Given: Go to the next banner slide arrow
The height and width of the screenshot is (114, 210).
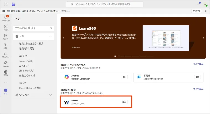Looking at the screenshot, I should (203, 38).
